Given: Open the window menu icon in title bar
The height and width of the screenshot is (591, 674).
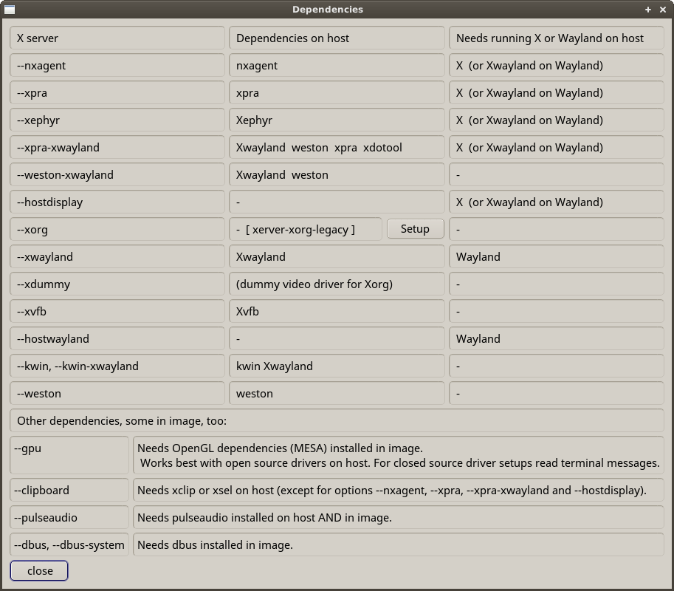Looking at the screenshot, I should pos(9,10).
